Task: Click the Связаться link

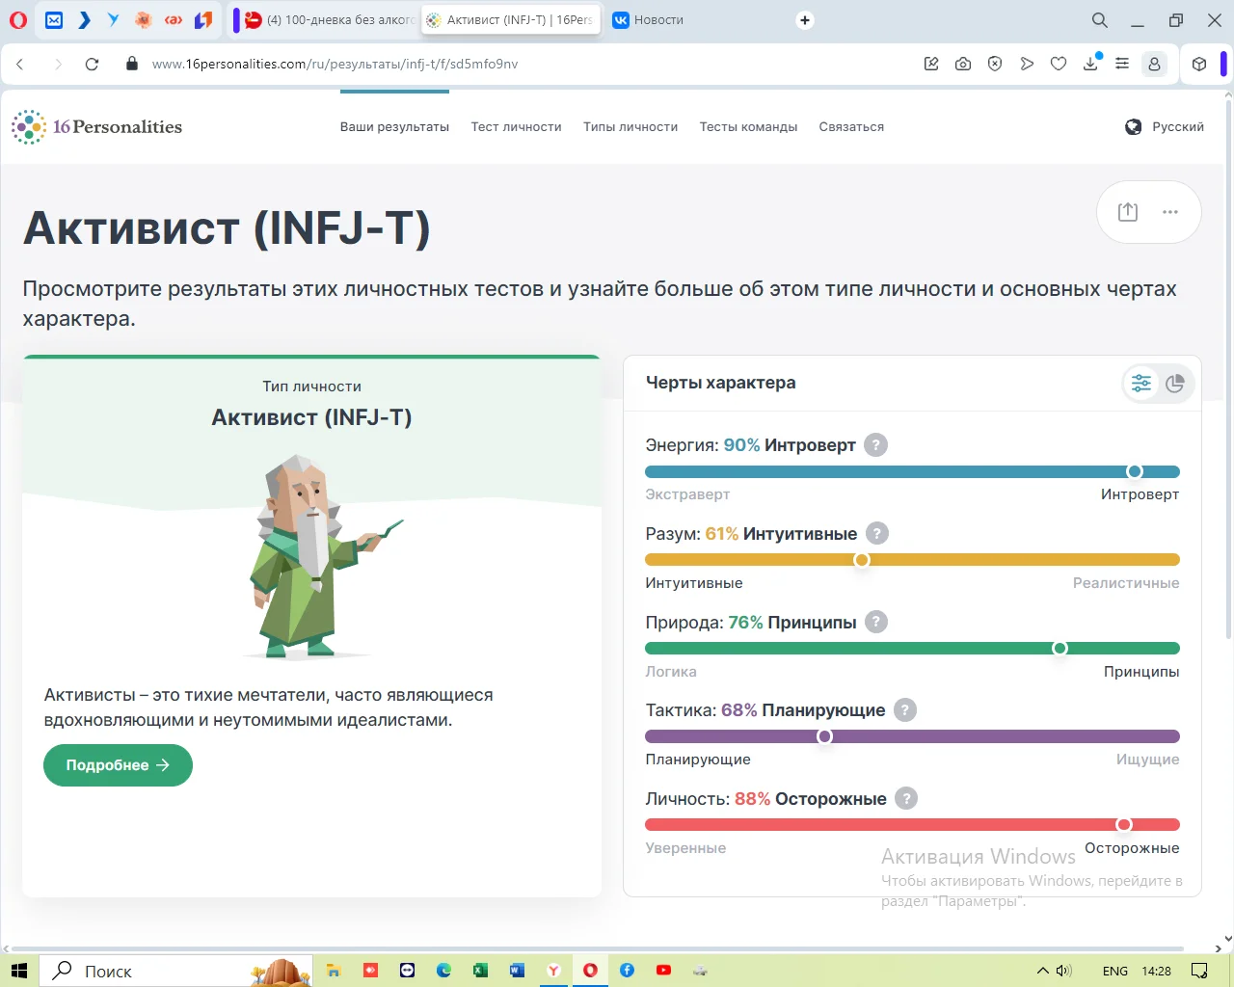Action: coord(851,127)
